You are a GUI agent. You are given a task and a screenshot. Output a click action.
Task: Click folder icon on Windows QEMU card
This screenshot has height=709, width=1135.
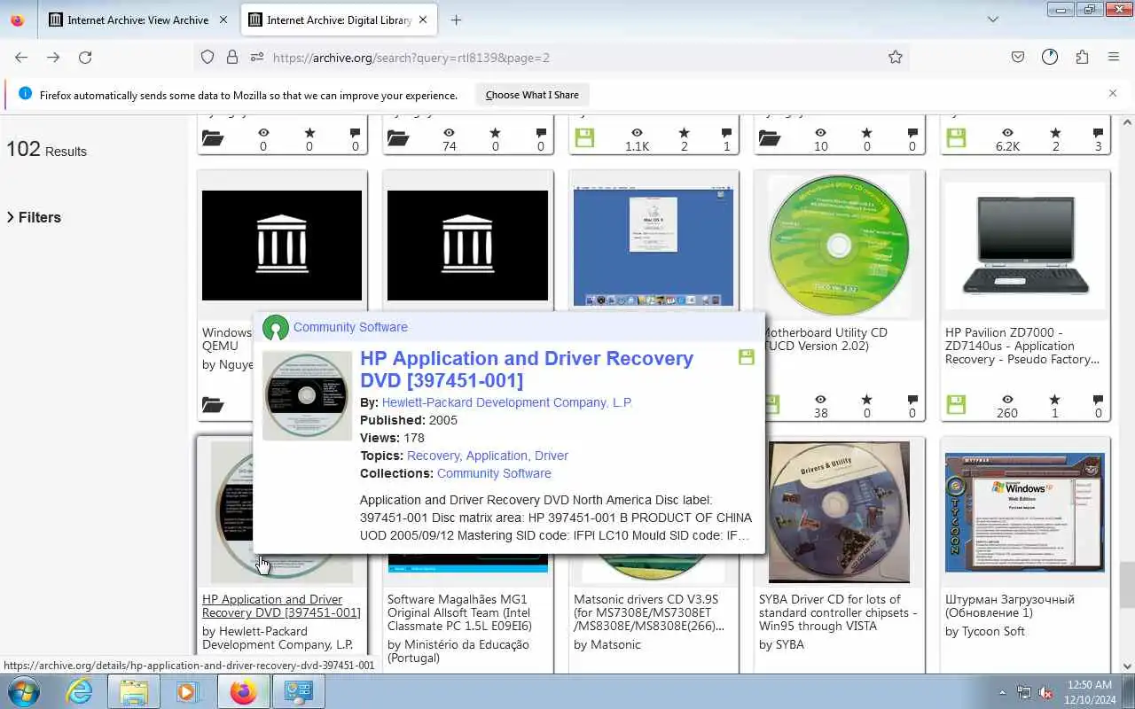tap(213, 405)
